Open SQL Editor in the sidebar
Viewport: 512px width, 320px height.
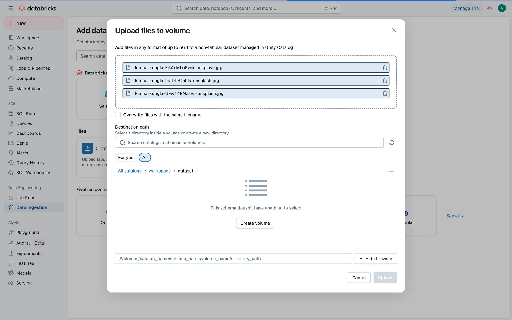[27, 114]
